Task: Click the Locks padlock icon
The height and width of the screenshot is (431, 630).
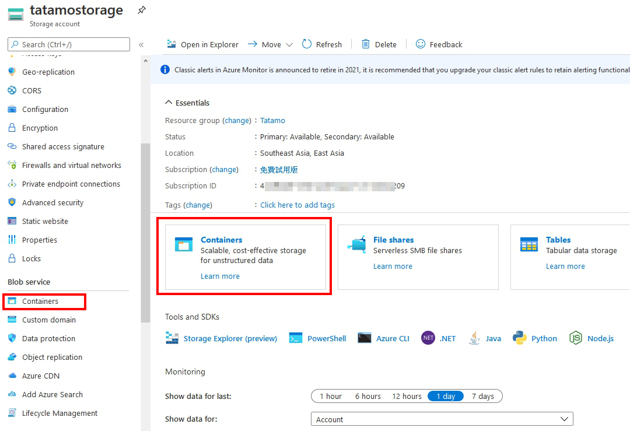Action: click(12, 258)
